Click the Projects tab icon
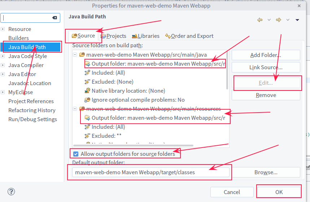Image resolution: width=310 pixels, height=202 pixels. (103, 36)
